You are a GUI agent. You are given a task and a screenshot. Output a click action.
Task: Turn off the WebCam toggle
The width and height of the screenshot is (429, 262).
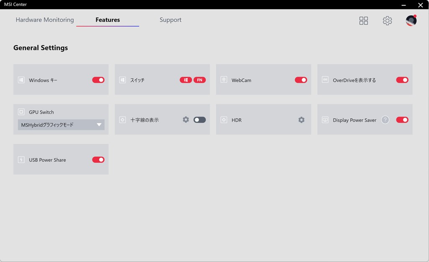(x=301, y=80)
